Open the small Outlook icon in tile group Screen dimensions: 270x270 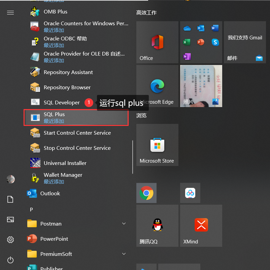(x=201, y=28)
